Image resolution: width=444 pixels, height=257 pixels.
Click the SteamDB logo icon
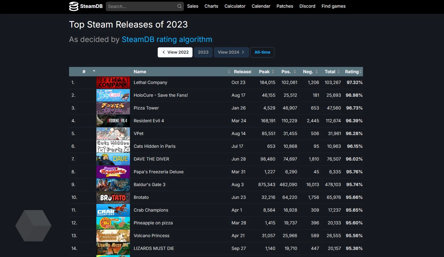pos(74,6)
